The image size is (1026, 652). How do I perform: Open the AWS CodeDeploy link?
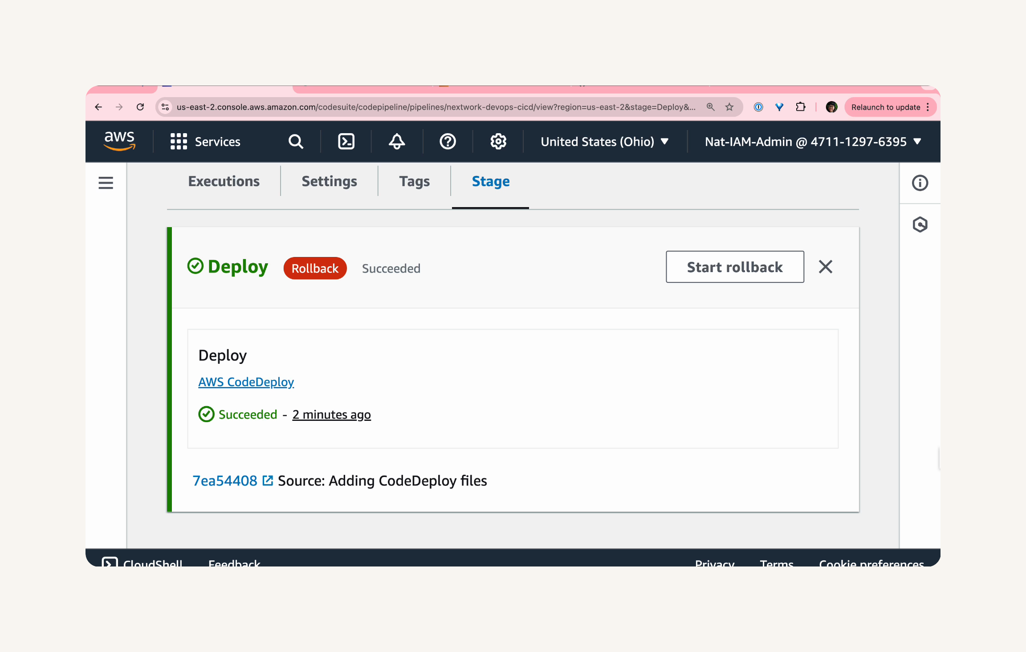(x=246, y=382)
